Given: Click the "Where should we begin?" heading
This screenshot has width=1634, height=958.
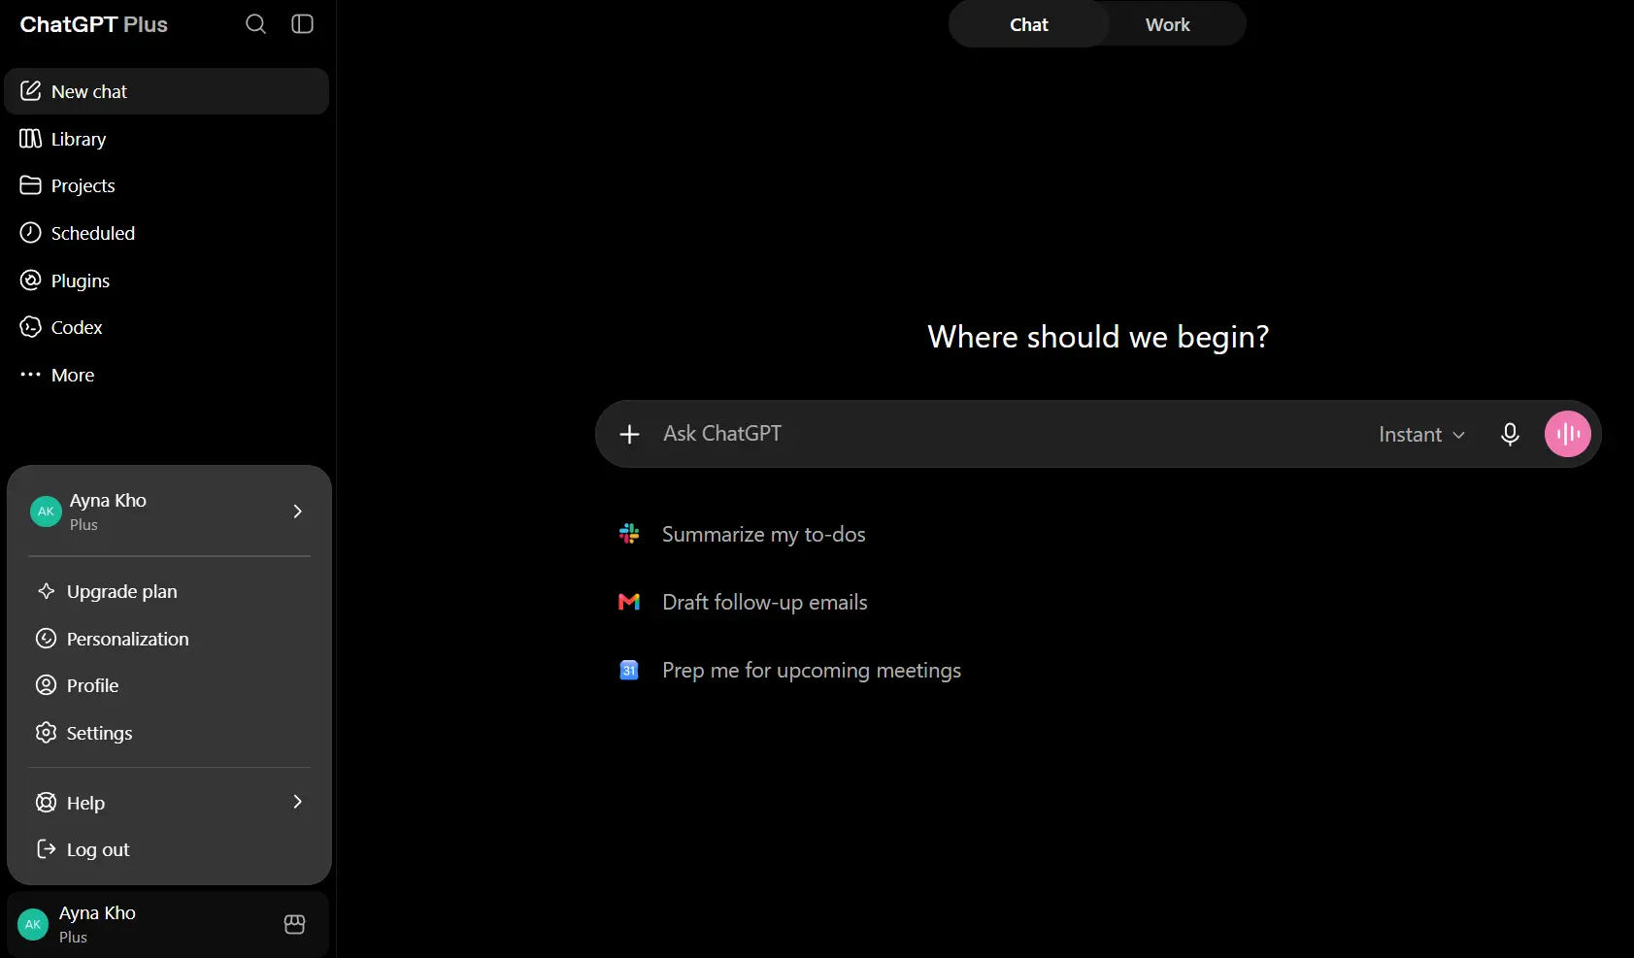Looking at the screenshot, I should point(1098,337).
